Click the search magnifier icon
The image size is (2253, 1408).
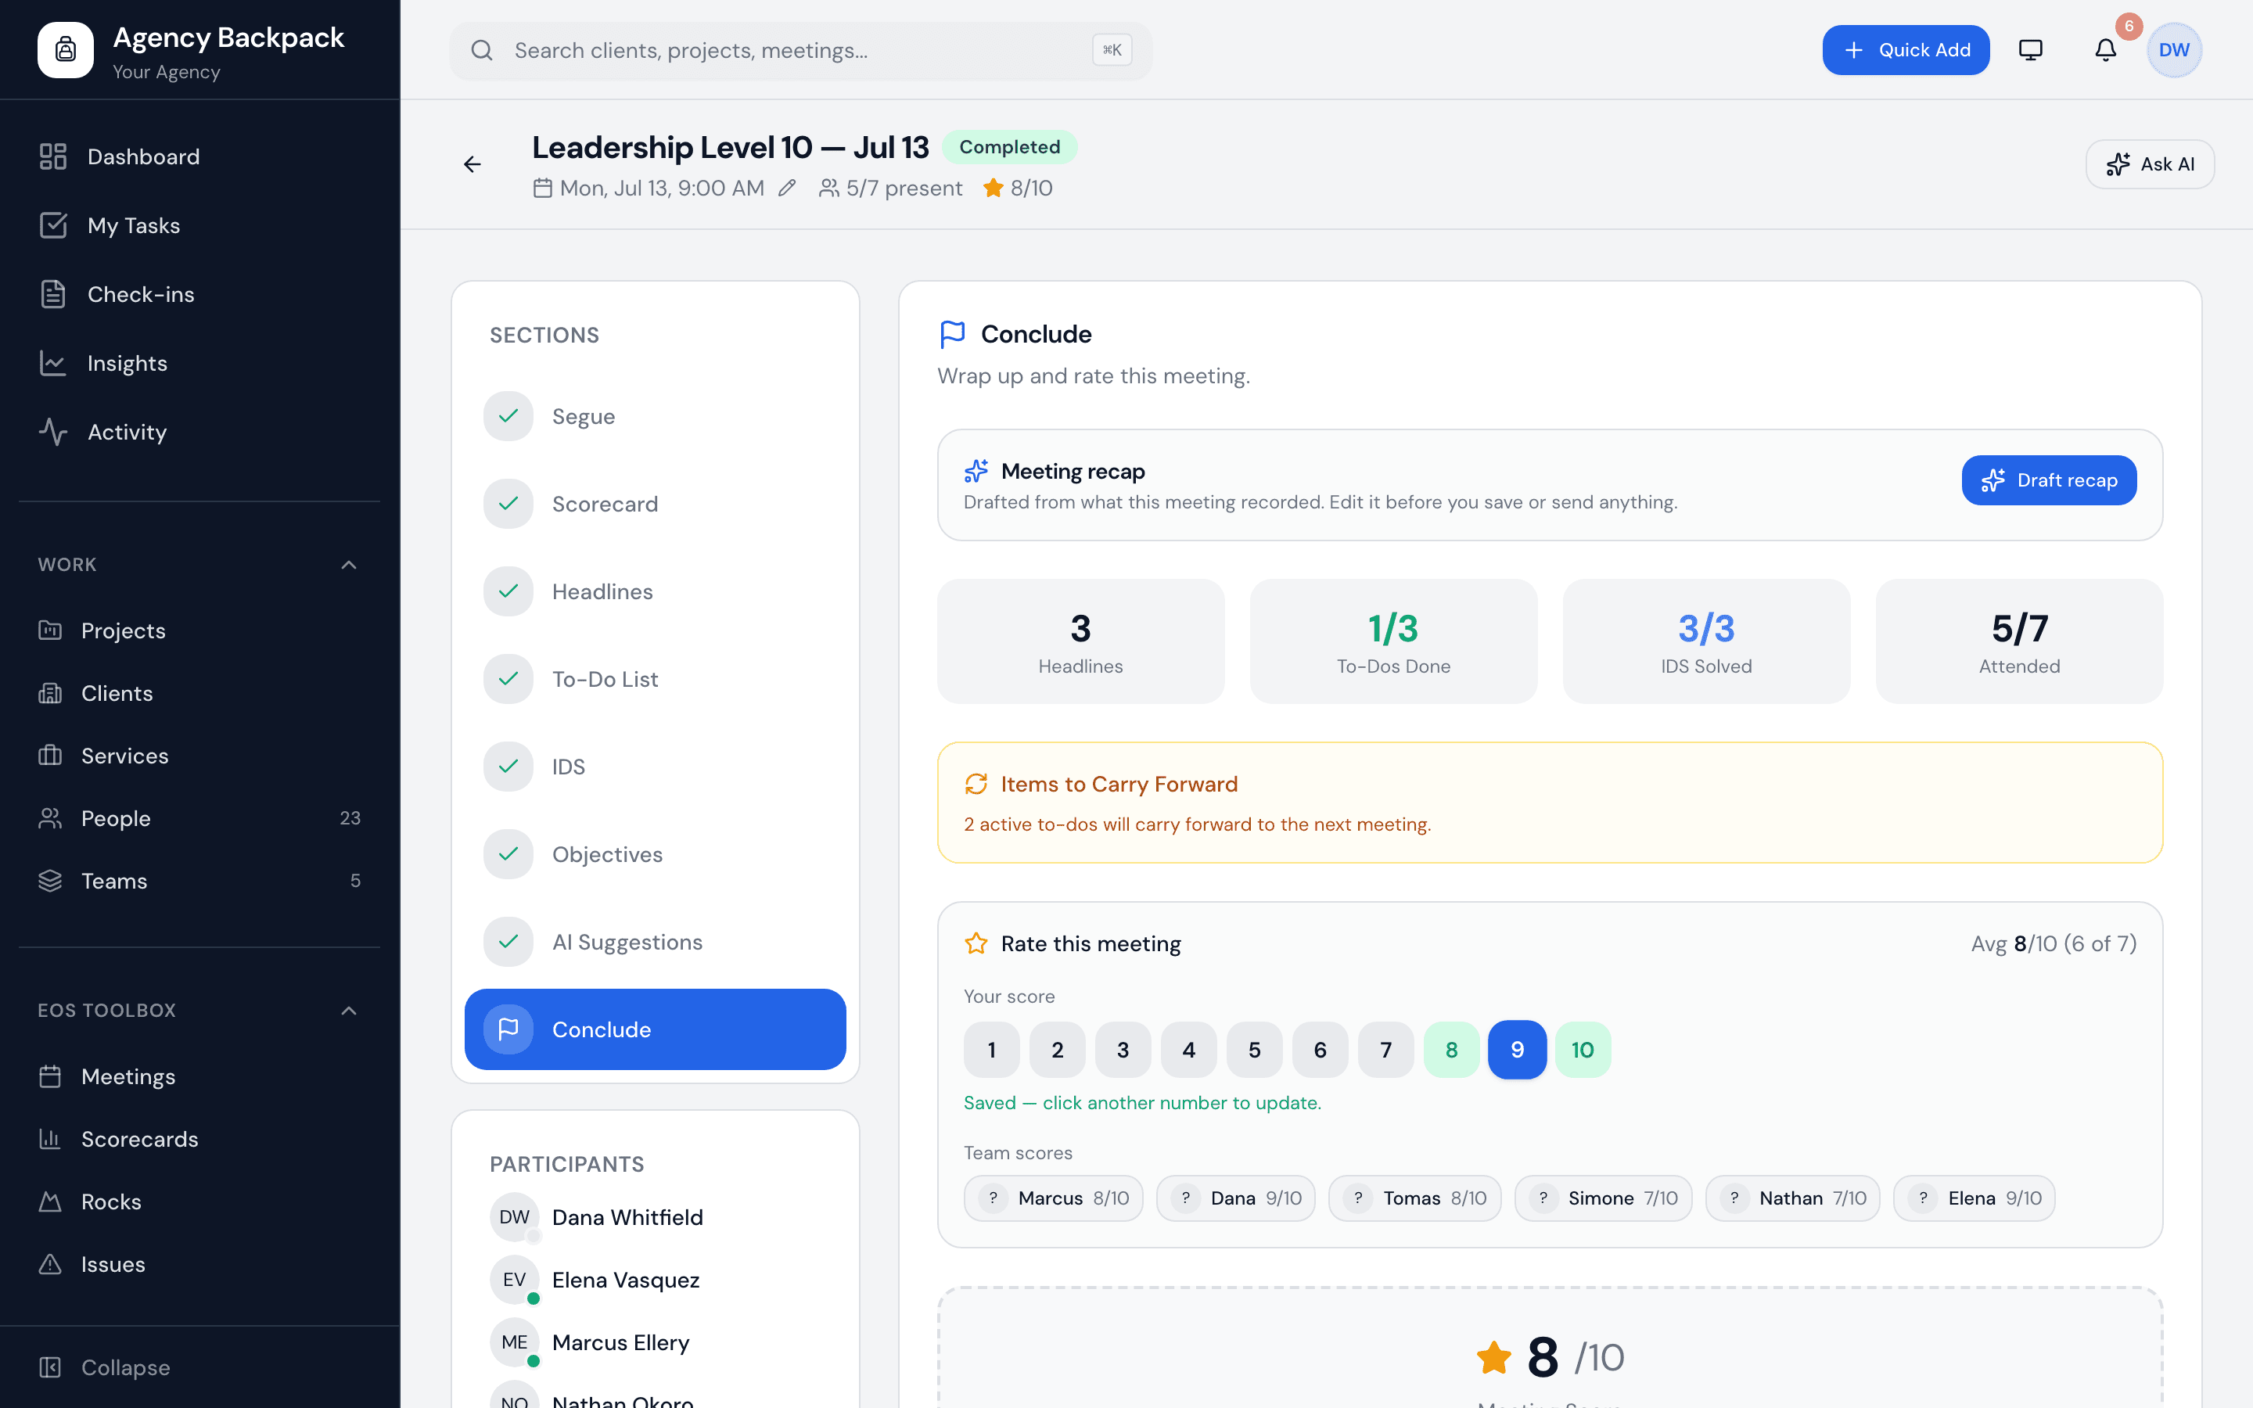click(x=481, y=50)
